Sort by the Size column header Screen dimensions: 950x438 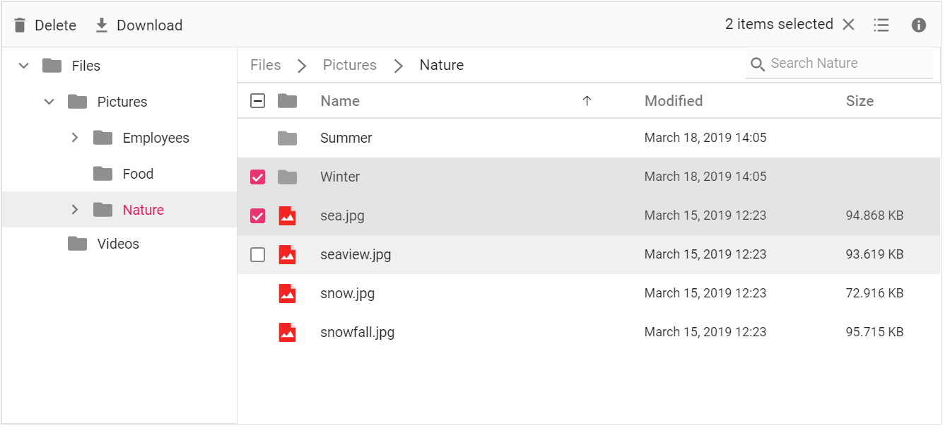[x=860, y=101]
